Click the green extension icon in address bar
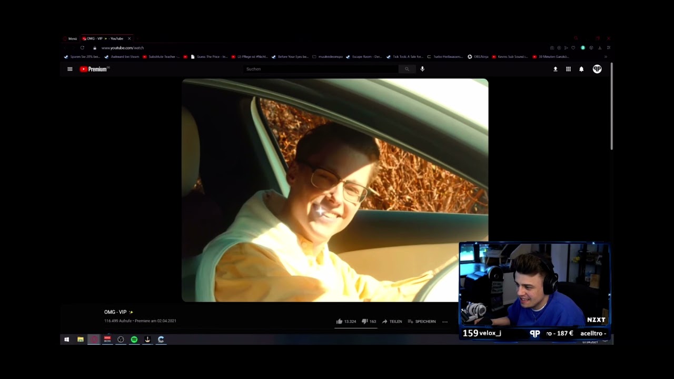Image resolution: width=674 pixels, height=379 pixels. 583,48
